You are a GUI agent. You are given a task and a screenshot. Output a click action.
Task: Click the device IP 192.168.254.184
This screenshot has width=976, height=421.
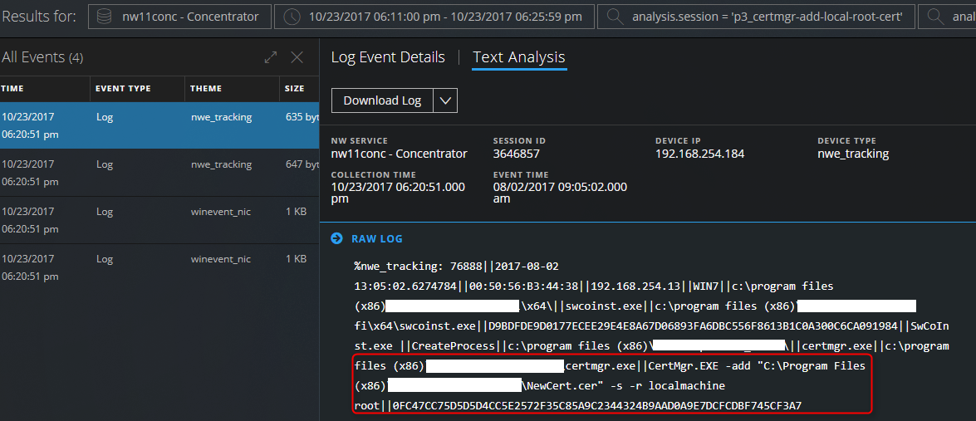point(699,154)
